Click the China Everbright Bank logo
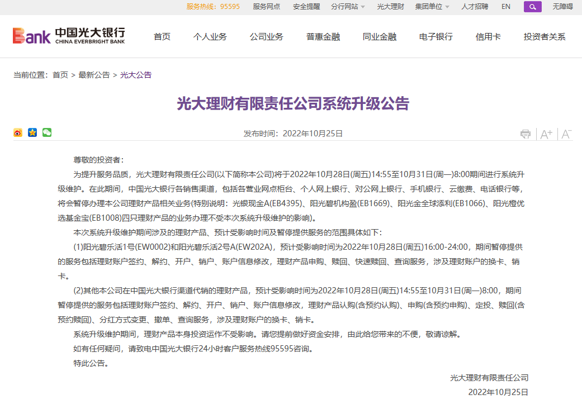582x409 pixels. tap(69, 36)
